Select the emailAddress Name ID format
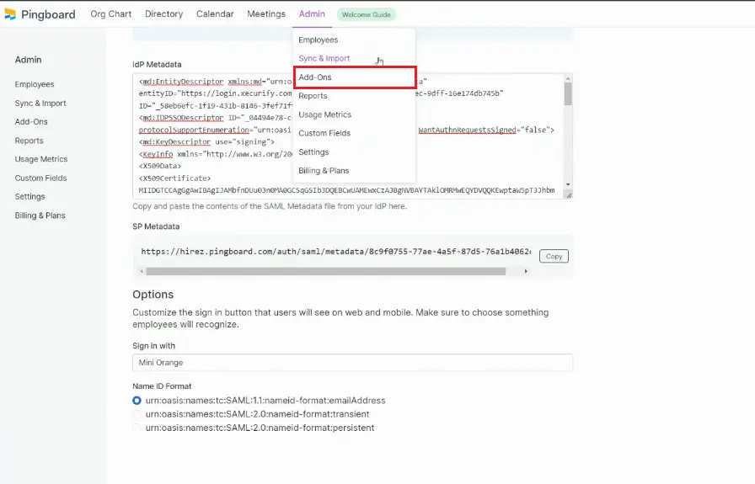Image resolution: width=755 pixels, height=484 pixels. point(137,401)
